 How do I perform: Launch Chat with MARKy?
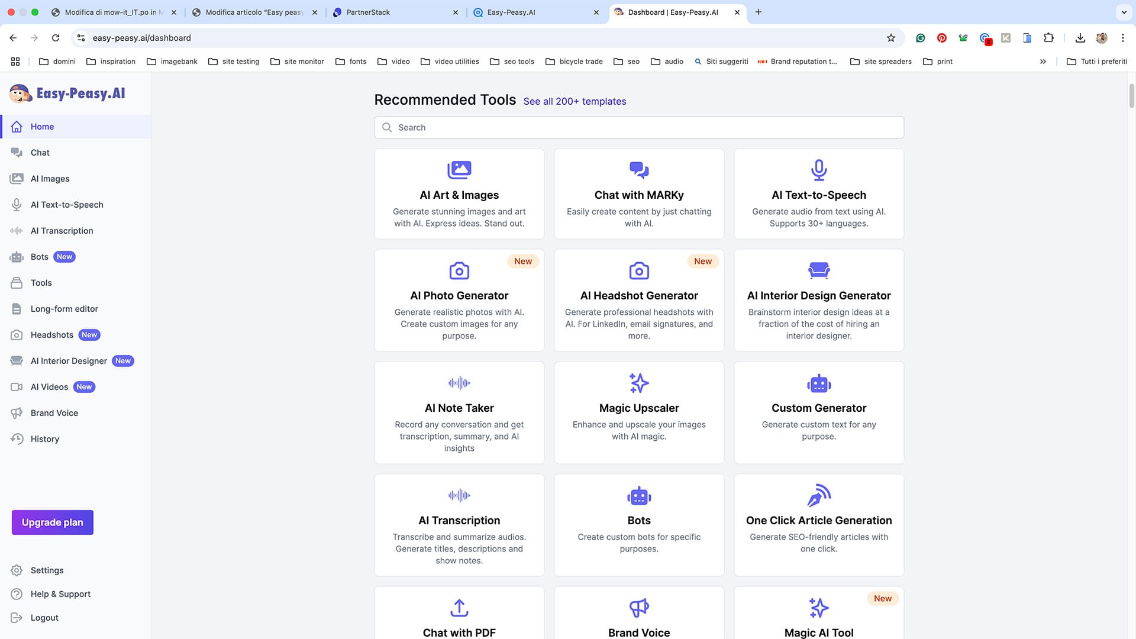tap(639, 193)
